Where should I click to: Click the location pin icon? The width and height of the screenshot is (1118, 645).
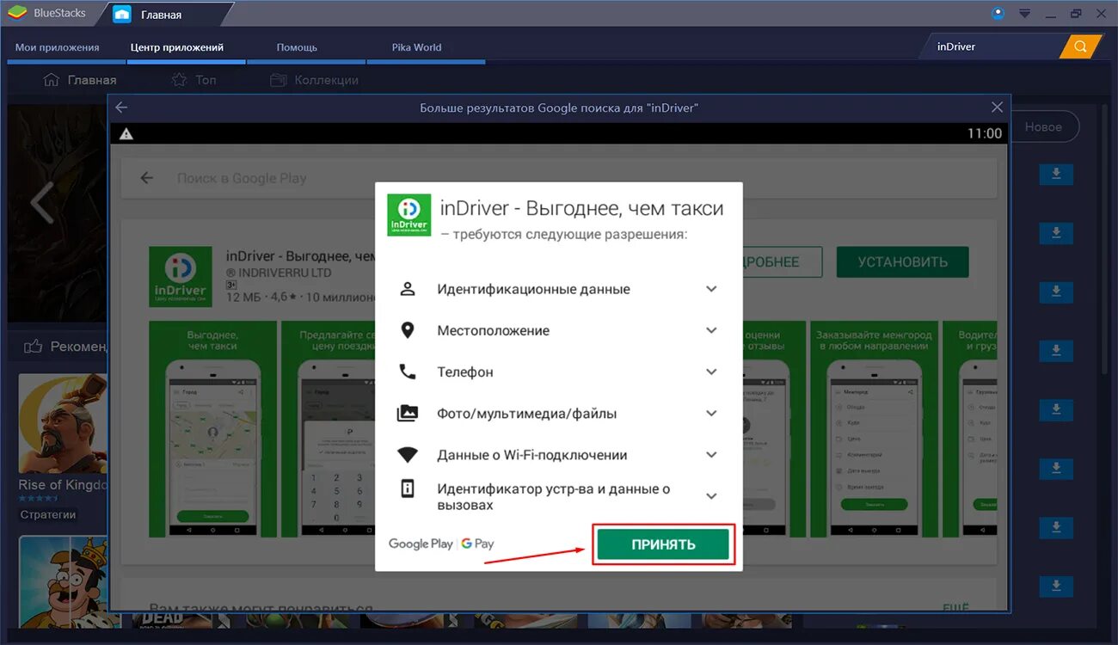[x=408, y=330]
